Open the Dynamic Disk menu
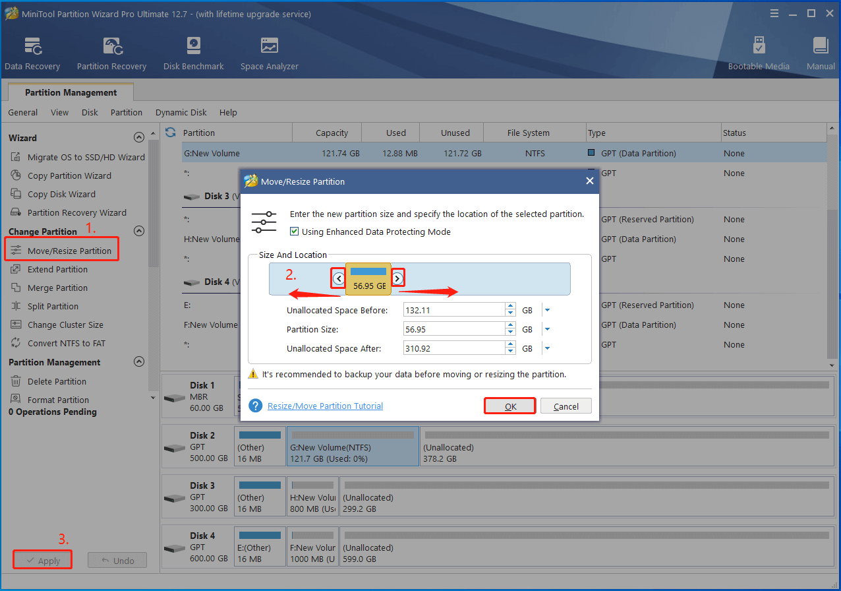 (181, 112)
